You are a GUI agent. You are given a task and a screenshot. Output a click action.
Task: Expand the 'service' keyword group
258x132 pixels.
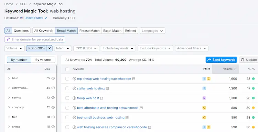pos(9,98)
